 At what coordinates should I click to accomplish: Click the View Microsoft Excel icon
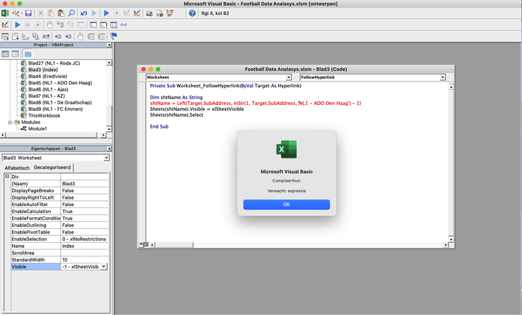[5, 13]
